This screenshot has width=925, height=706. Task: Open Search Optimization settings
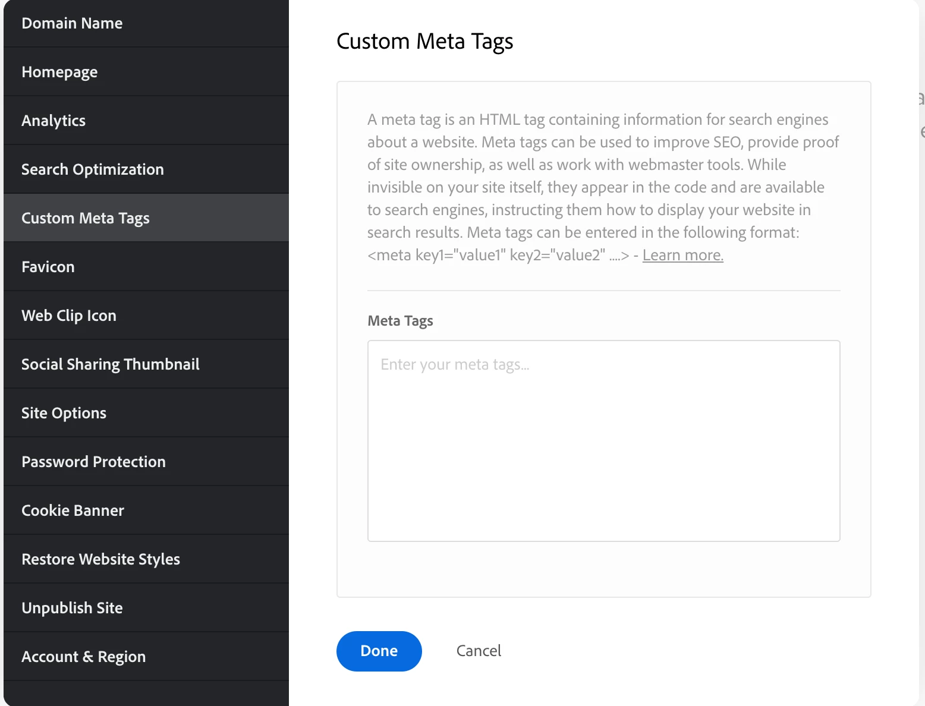92,169
